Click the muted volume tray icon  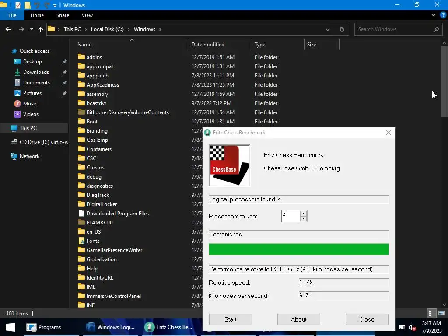click(412, 328)
